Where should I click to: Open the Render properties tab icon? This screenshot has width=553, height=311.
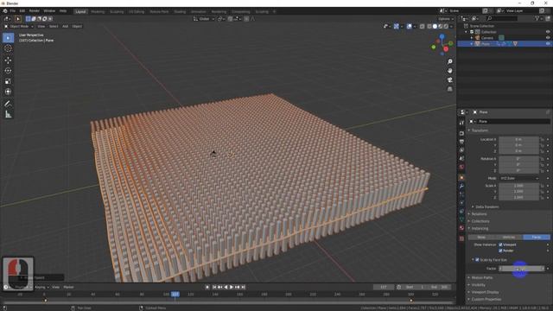461,133
